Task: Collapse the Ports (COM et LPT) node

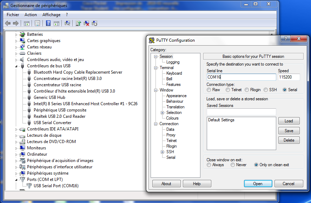Action: coord(16,180)
